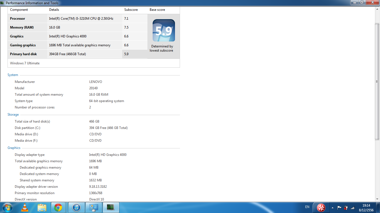This screenshot has height=213, width=380.
Task: Open Google Chrome from the taskbar
Action: pyautogui.click(x=58, y=207)
